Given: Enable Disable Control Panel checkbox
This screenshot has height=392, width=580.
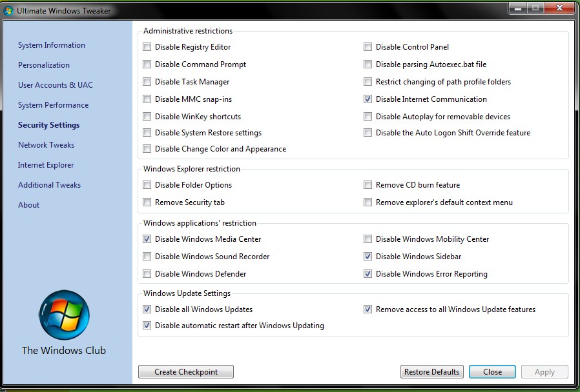Looking at the screenshot, I should [368, 47].
